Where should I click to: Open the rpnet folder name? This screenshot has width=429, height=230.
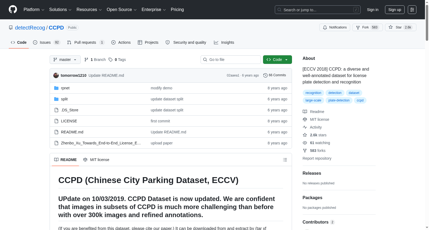tap(65, 88)
